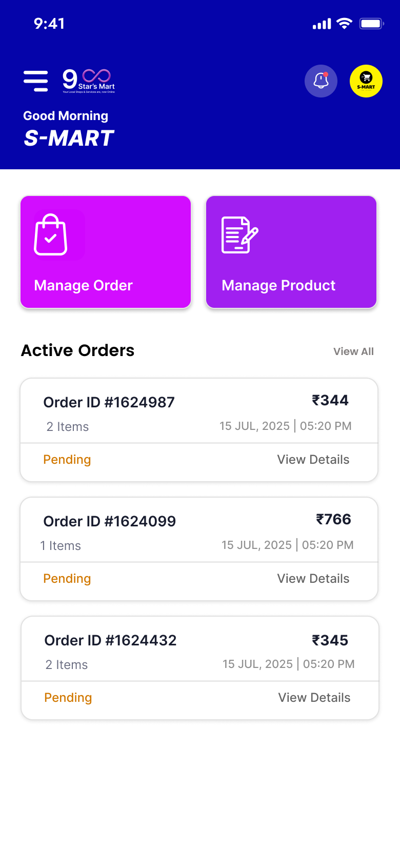The height and width of the screenshot is (866, 400).
Task: Tap Pending status of order #1624099
Action: (x=67, y=579)
